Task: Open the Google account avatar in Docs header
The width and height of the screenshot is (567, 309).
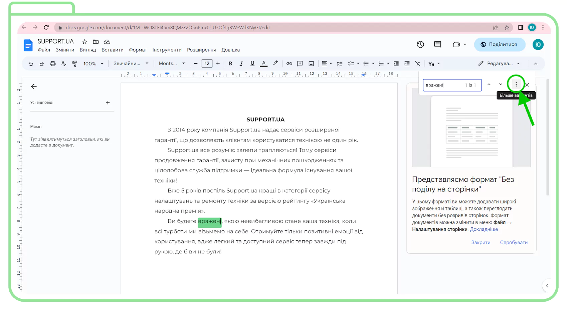Action: (x=538, y=44)
